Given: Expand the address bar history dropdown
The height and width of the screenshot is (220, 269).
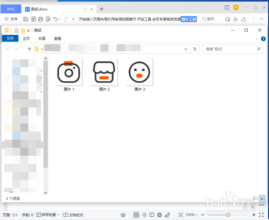Looking at the screenshot, I should 185,49.
